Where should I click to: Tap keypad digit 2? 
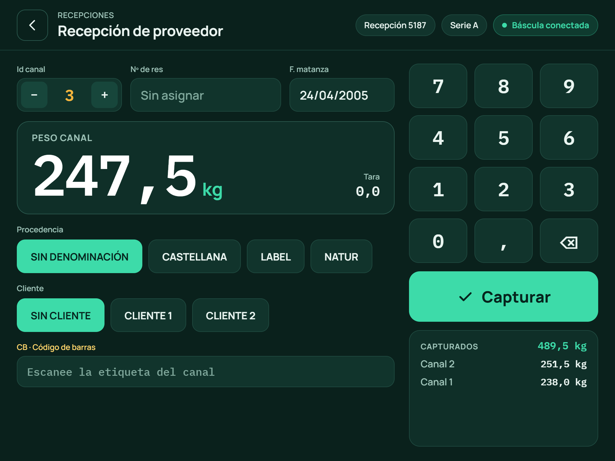pyautogui.click(x=504, y=189)
